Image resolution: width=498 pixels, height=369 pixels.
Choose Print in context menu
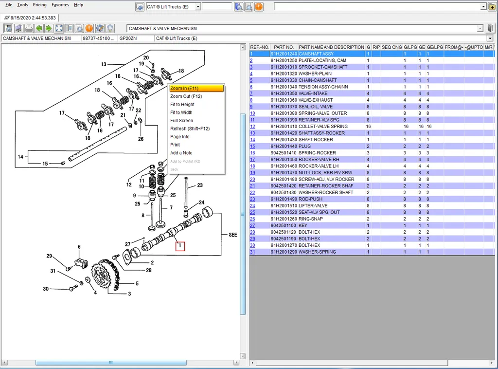(x=196, y=145)
